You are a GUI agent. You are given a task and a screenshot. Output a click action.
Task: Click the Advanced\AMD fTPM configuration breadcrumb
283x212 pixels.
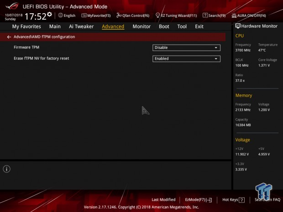coord(44,37)
